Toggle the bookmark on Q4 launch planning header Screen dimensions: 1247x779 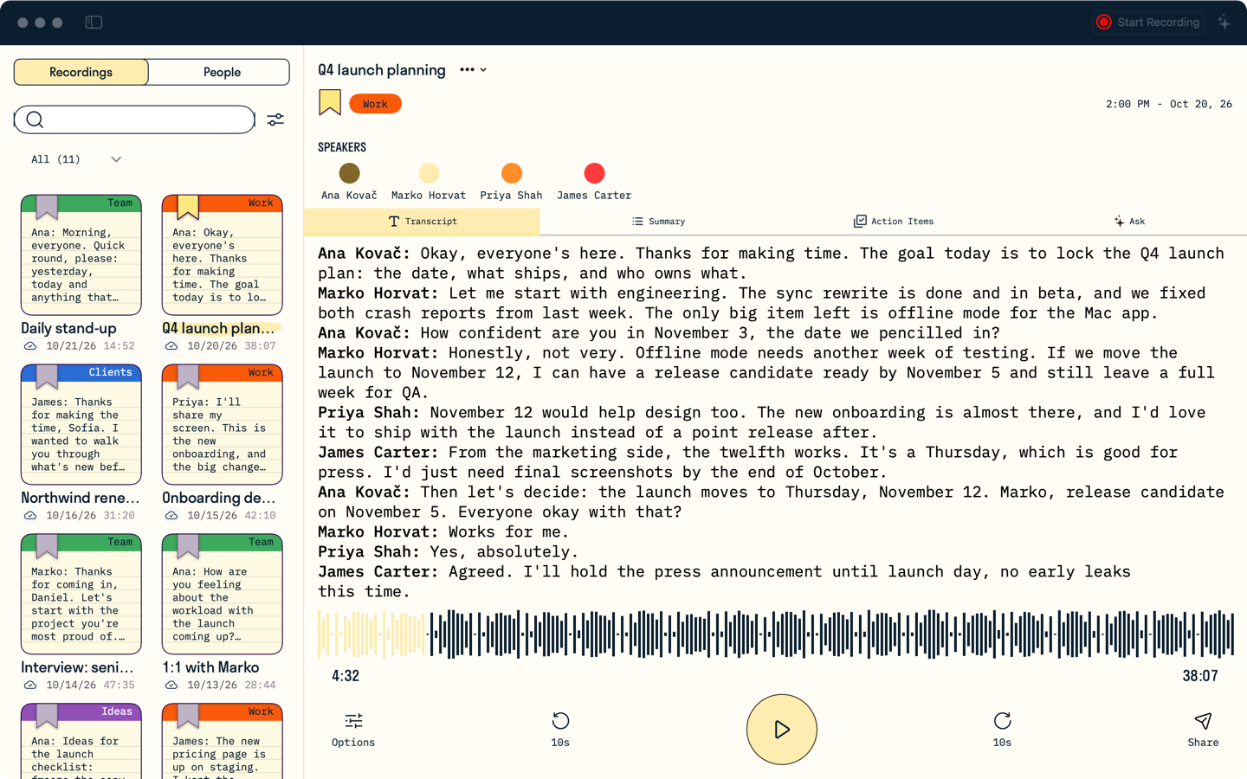[x=330, y=103]
